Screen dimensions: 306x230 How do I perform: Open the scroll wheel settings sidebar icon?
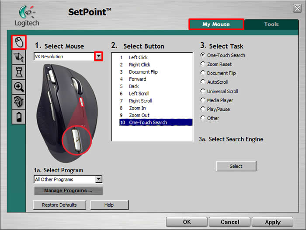point(19,102)
